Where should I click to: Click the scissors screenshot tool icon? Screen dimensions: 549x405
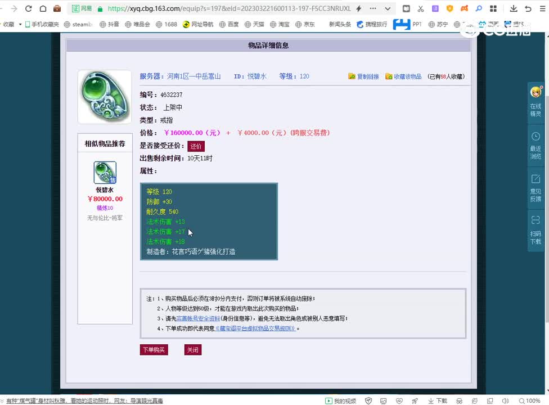point(421,8)
